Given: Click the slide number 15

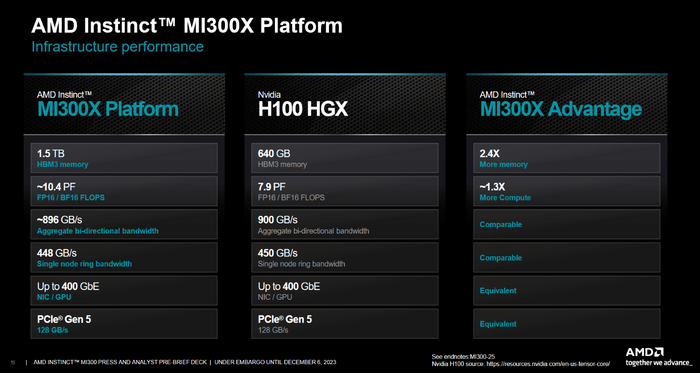Looking at the screenshot, I should click(x=13, y=362).
